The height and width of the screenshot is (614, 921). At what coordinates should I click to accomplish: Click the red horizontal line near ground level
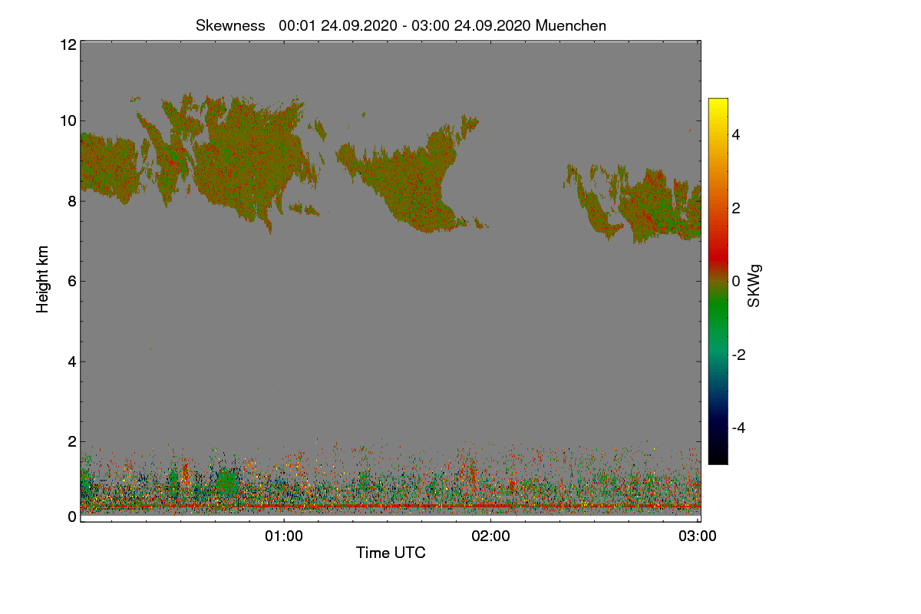pos(390,507)
